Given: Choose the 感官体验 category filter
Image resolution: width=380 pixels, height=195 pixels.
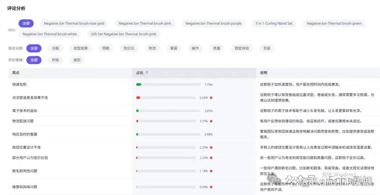Looking at the screenshot, I should click(242, 48).
